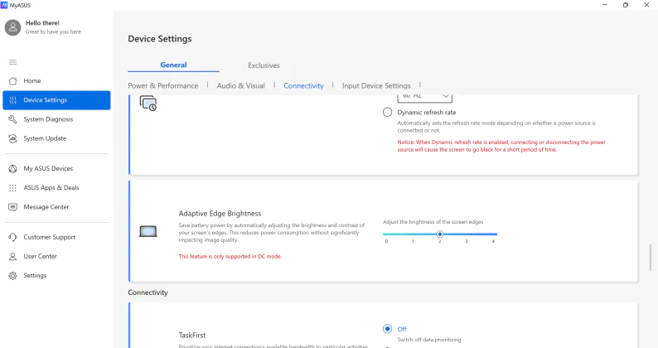Image resolution: width=658 pixels, height=348 pixels.
Task: Select TaskFirst Off radio button
Action: [387, 329]
